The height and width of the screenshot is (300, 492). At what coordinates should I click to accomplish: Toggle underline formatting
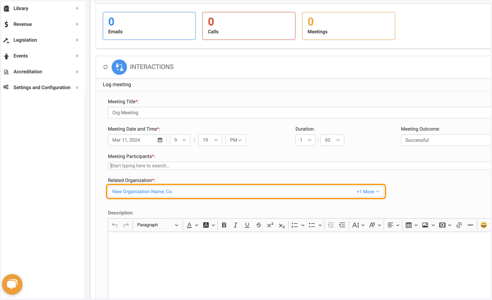tap(247, 225)
